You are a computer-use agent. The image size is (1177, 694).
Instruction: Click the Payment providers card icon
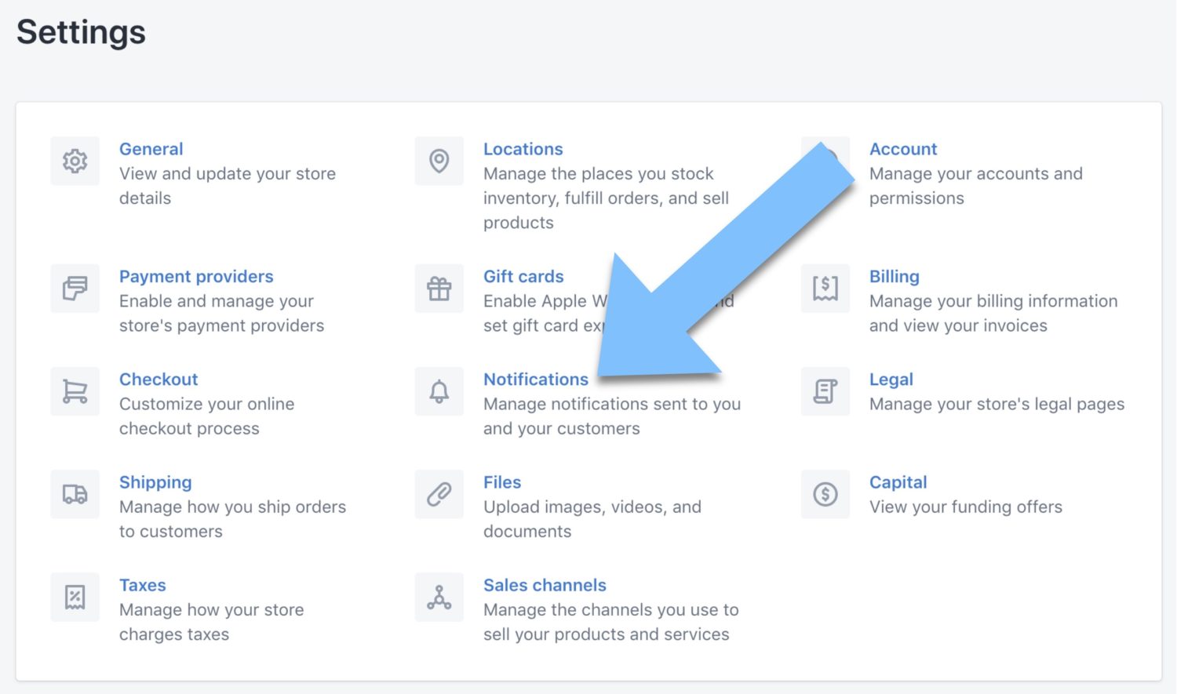[x=75, y=289]
